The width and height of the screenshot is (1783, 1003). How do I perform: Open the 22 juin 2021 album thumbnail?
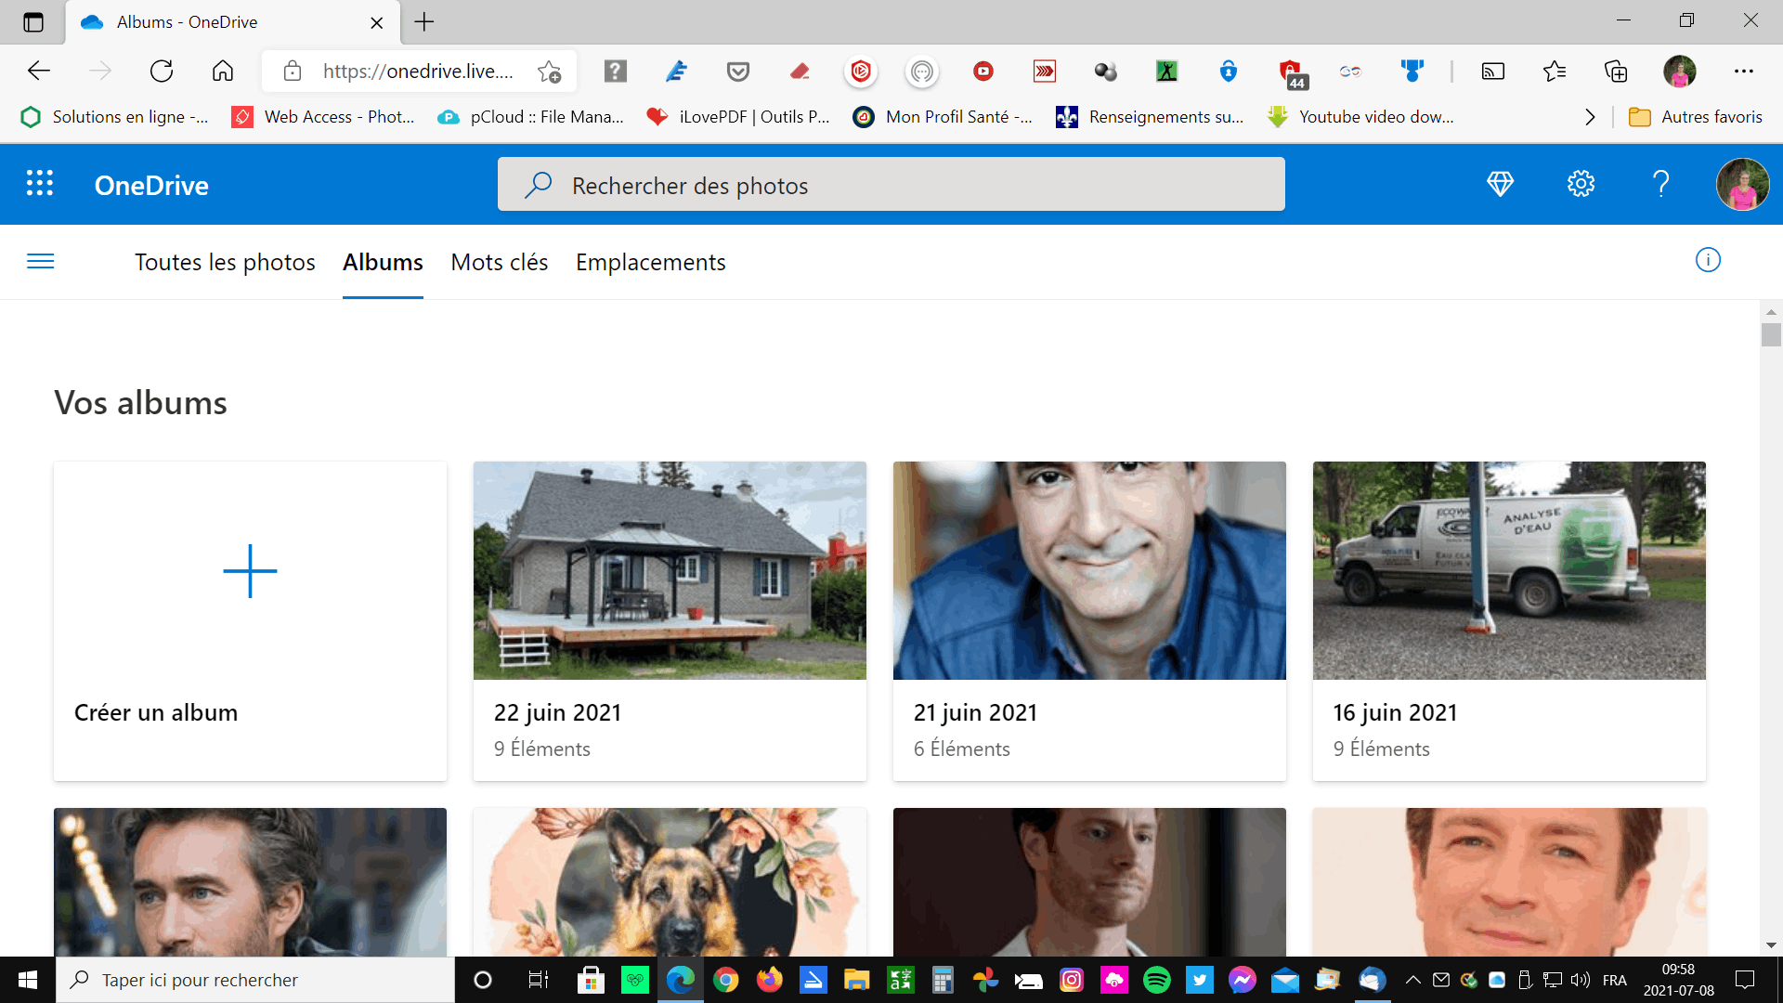pos(670,570)
